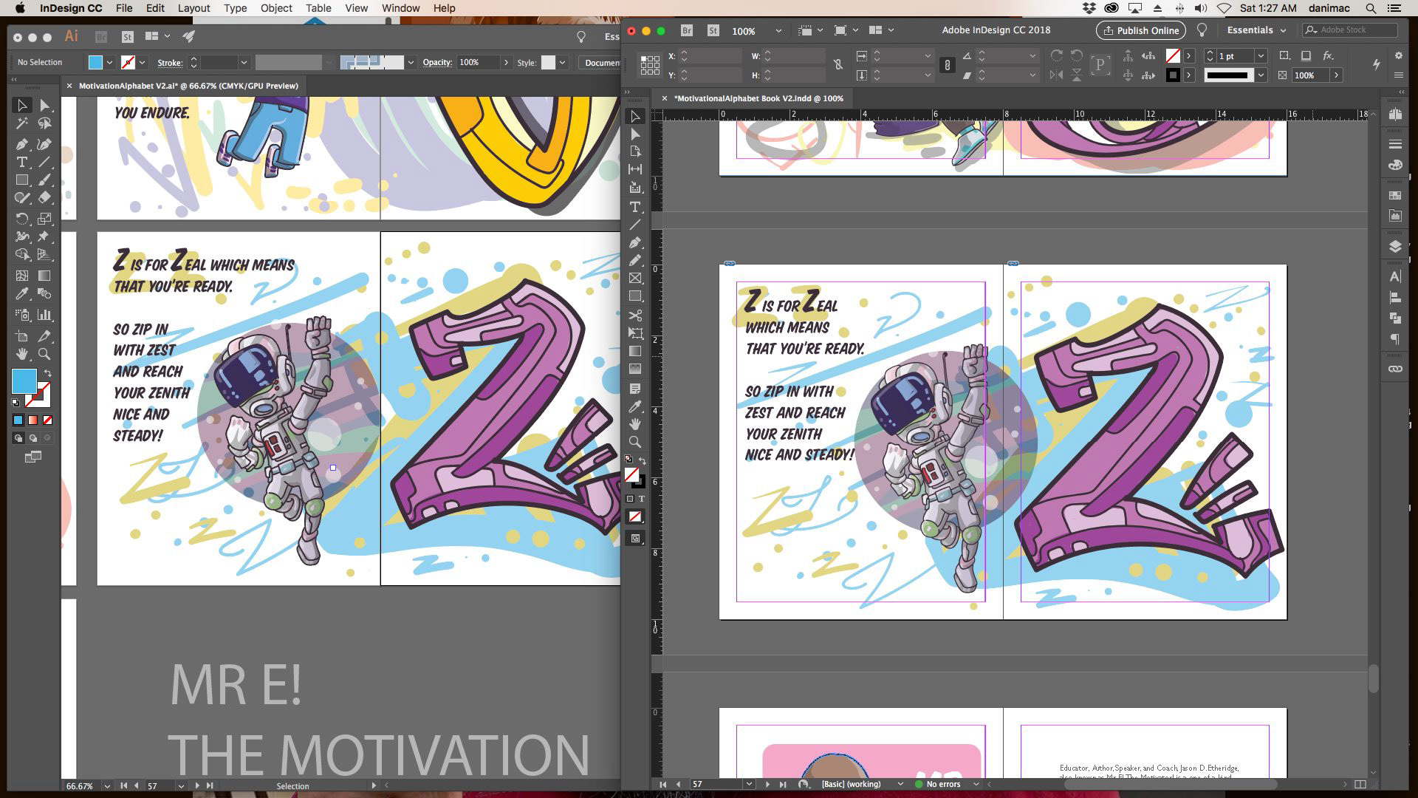Switch Illustrator to Draw Normal mode
Image resolution: width=1418 pixels, height=798 pixels.
click(x=18, y=438)
